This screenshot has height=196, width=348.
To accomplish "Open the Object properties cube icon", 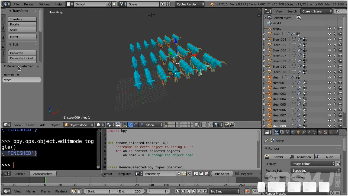I will (x=298, y=132).
